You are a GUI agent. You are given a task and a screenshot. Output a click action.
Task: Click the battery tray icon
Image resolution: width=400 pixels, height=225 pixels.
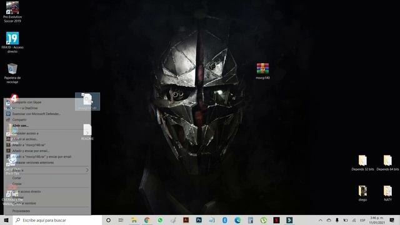coord(346,220)
